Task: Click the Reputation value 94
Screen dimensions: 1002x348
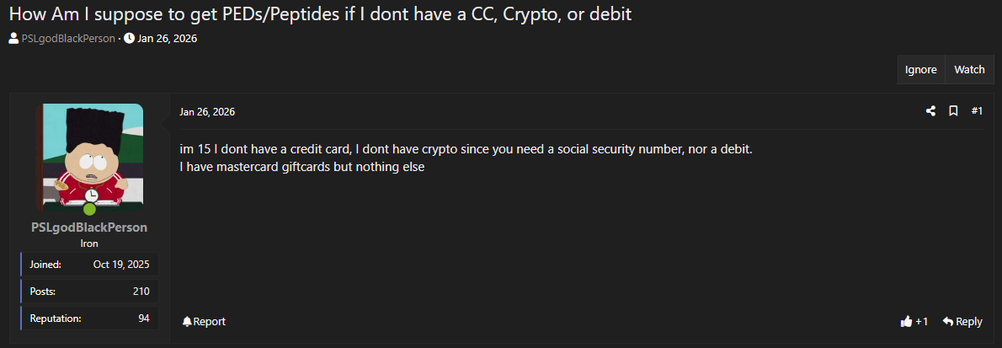Action: point(143,318)
